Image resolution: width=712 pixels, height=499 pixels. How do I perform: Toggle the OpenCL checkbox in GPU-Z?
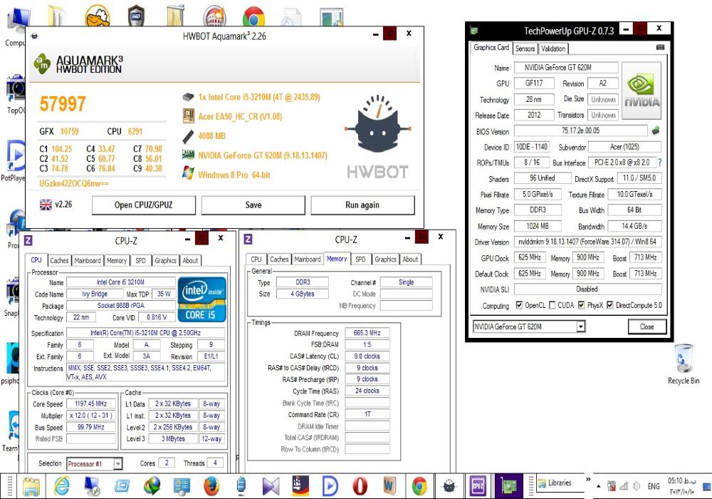click(x=519, y=305)
